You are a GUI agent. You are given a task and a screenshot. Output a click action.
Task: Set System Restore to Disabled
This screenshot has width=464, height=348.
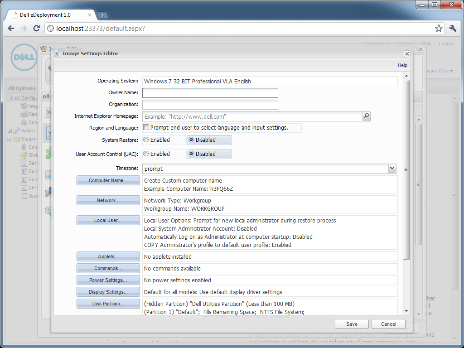[x=191, y=140]
